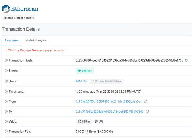Click the Success status badge

click(85, 71)
